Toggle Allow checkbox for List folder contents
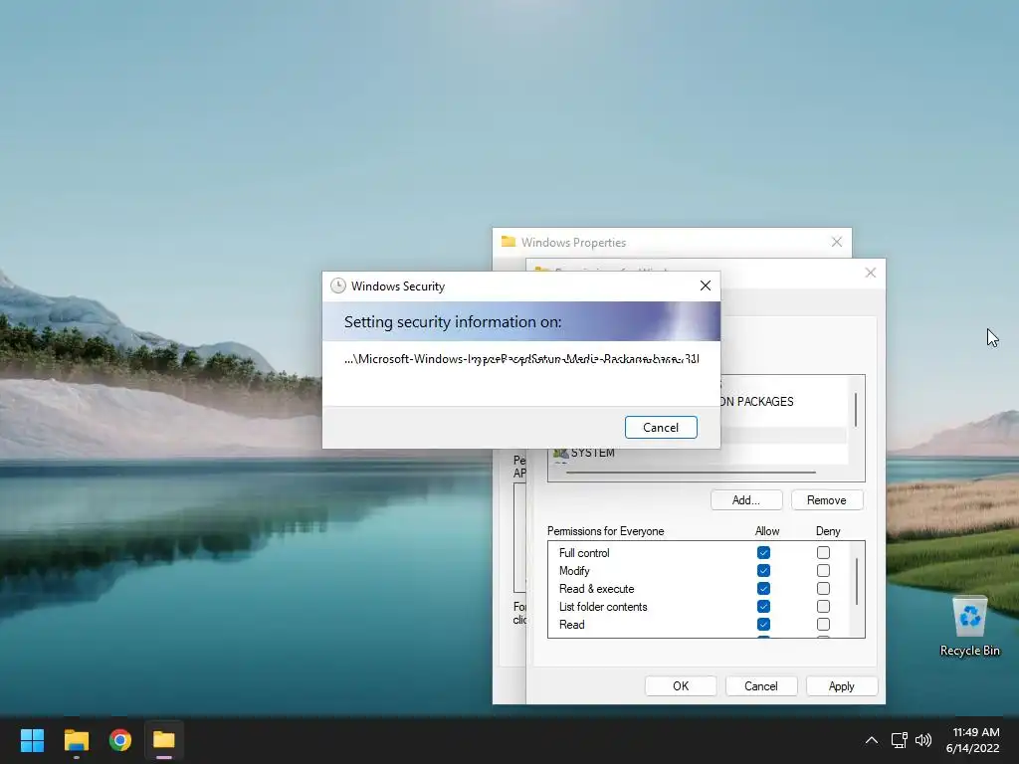Image resolution: width=1019 pixels, height=764 pixels. [x=763, y=606]
